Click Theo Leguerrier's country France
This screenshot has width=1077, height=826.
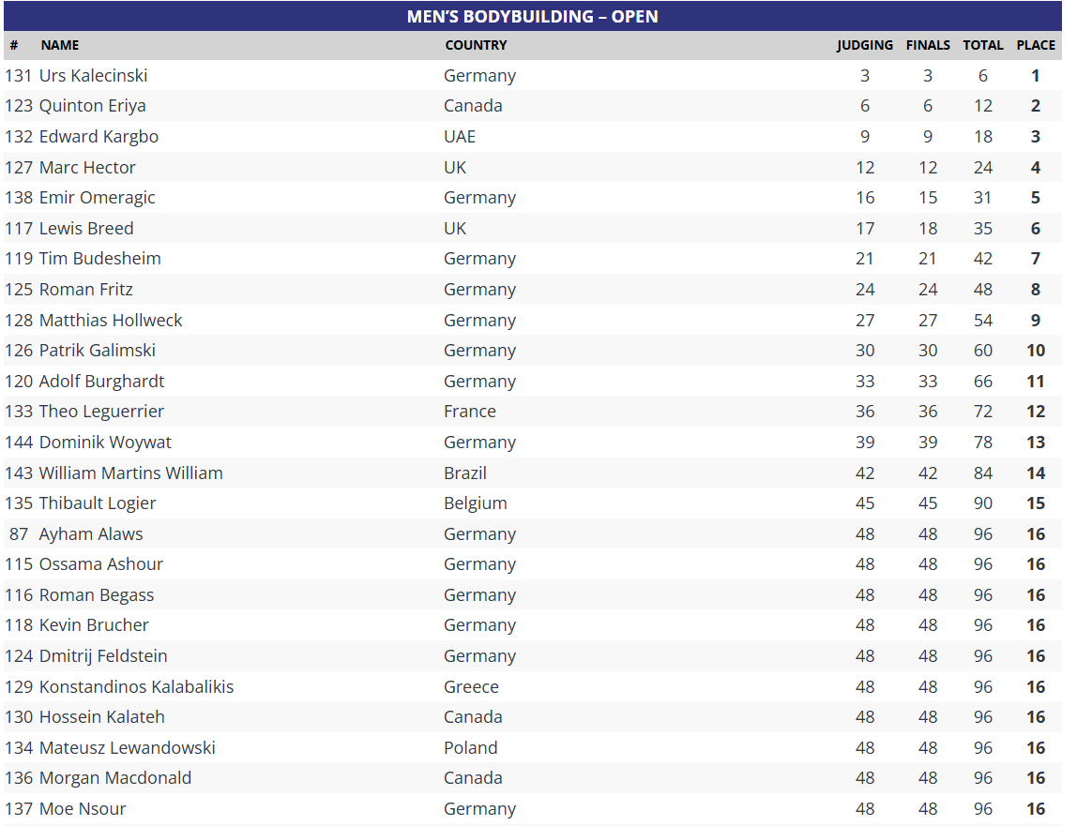pos(470,412)
